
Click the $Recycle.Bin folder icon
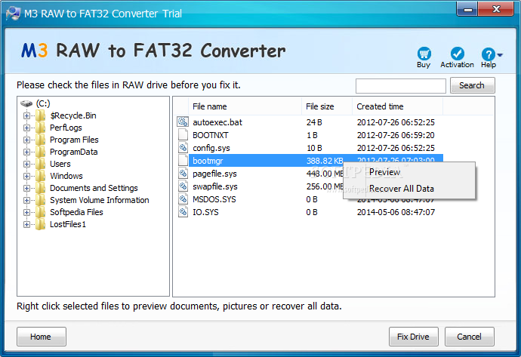pyautogui.click(x=41, y=115)
